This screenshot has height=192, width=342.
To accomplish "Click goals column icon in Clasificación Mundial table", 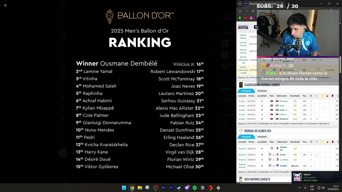I will coord(311,96).
